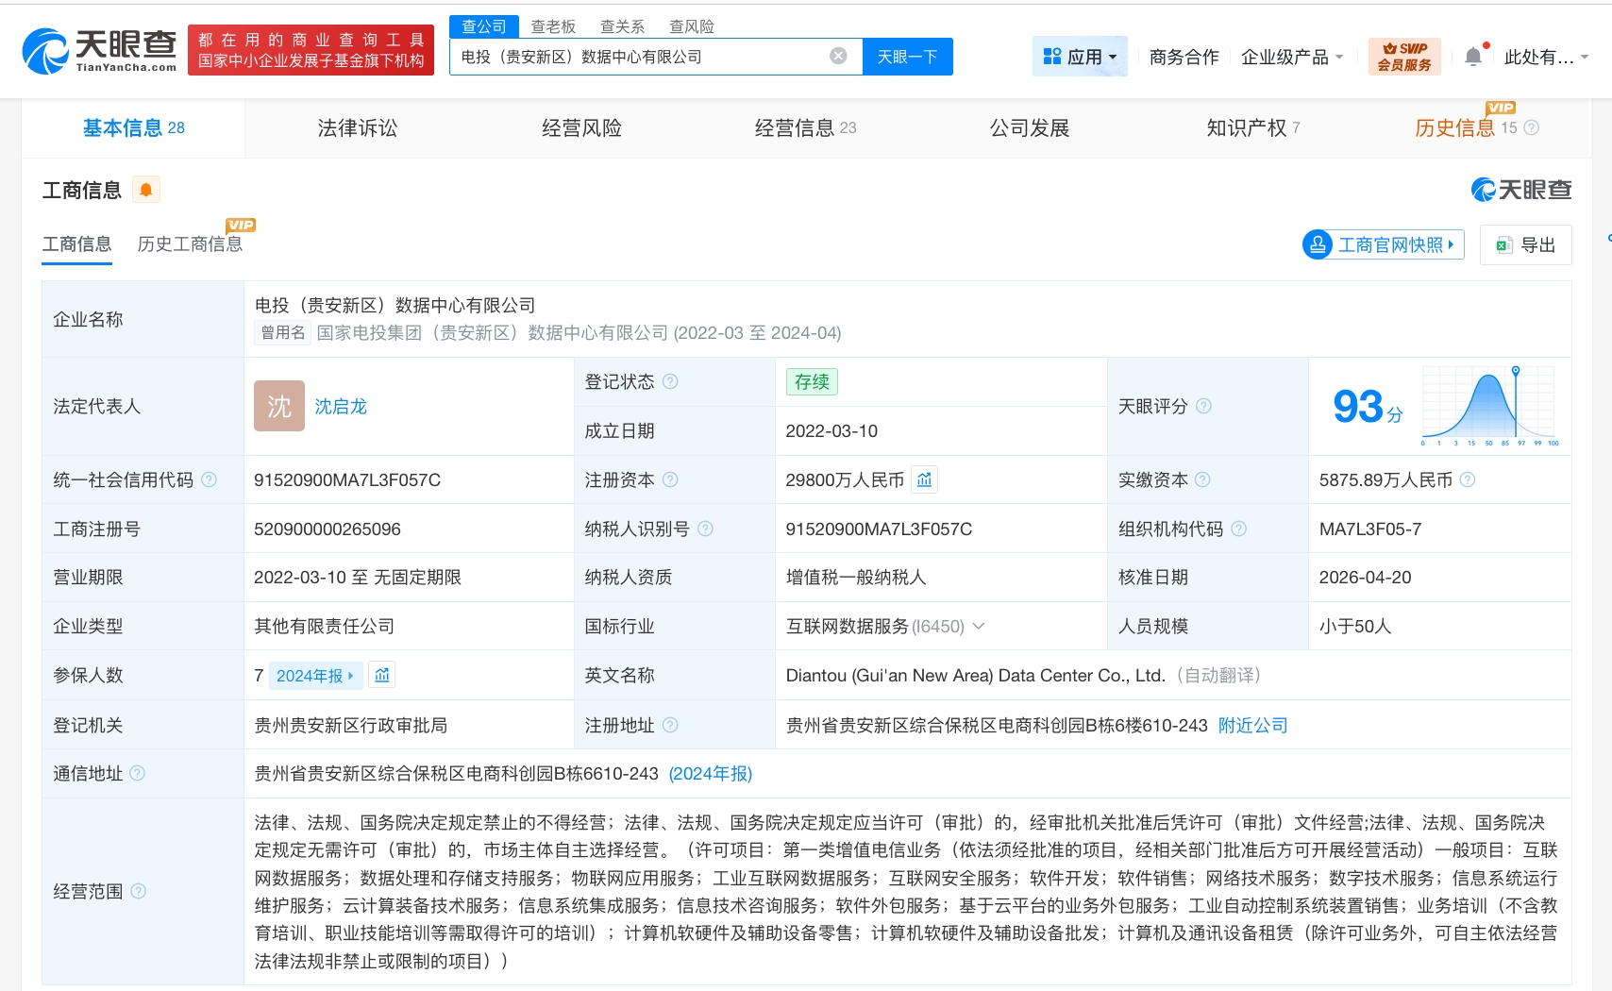Click the notification bell icon

(1472, 58)
